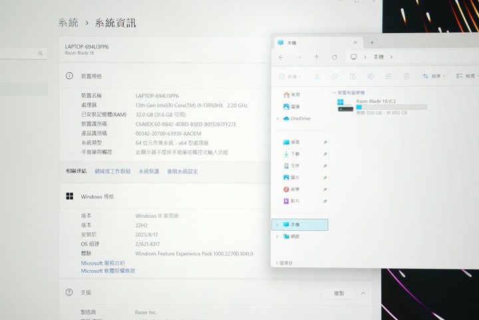The width and height of the screenshot is (479, 320).
Task: Click the pin icon beside 文件
Action: (325, 166)
